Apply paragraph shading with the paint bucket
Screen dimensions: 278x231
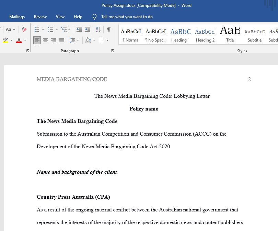point(88,40)
